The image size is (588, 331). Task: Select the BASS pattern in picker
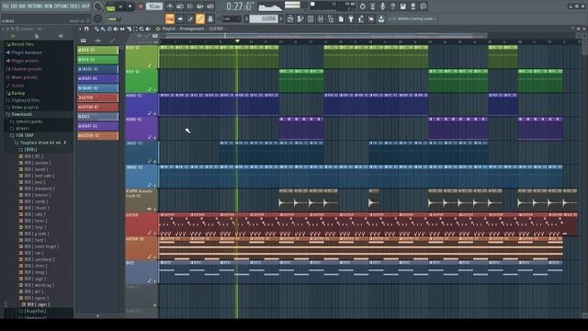coord(98,117)
